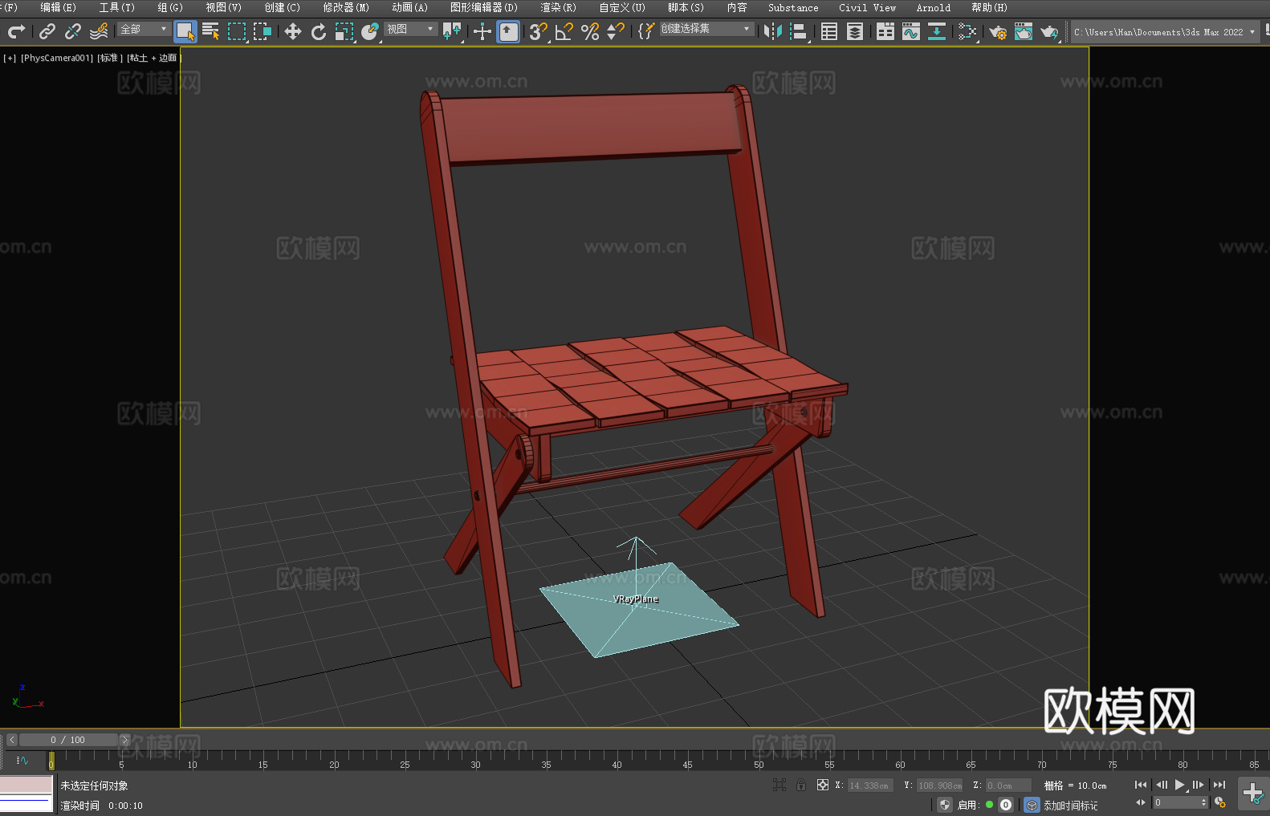Toggle Window/Crossing selection mode
Image resolution: width=1270 pixels, height=816 pixels.
(x=263, y=31)
